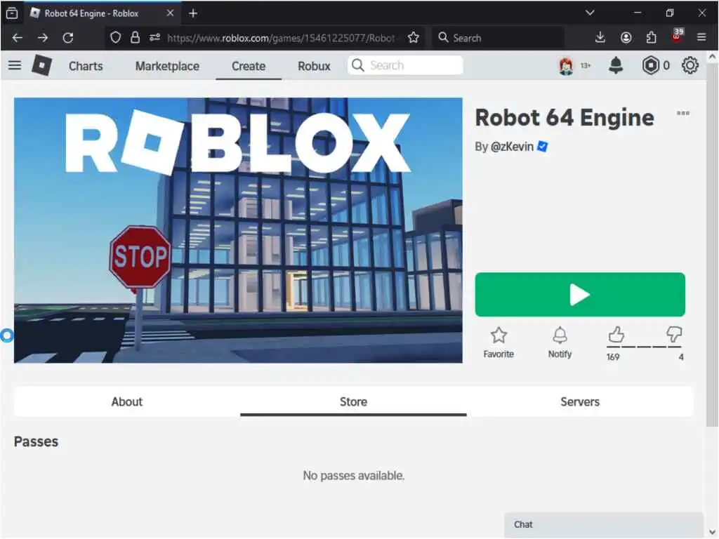Open the notifications bell in Roblox header
The image size is (719, 539).
pyautogui.click(x=615, y=65)
